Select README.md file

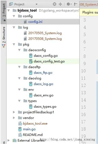pyautogui.click(x=33, y=135)
